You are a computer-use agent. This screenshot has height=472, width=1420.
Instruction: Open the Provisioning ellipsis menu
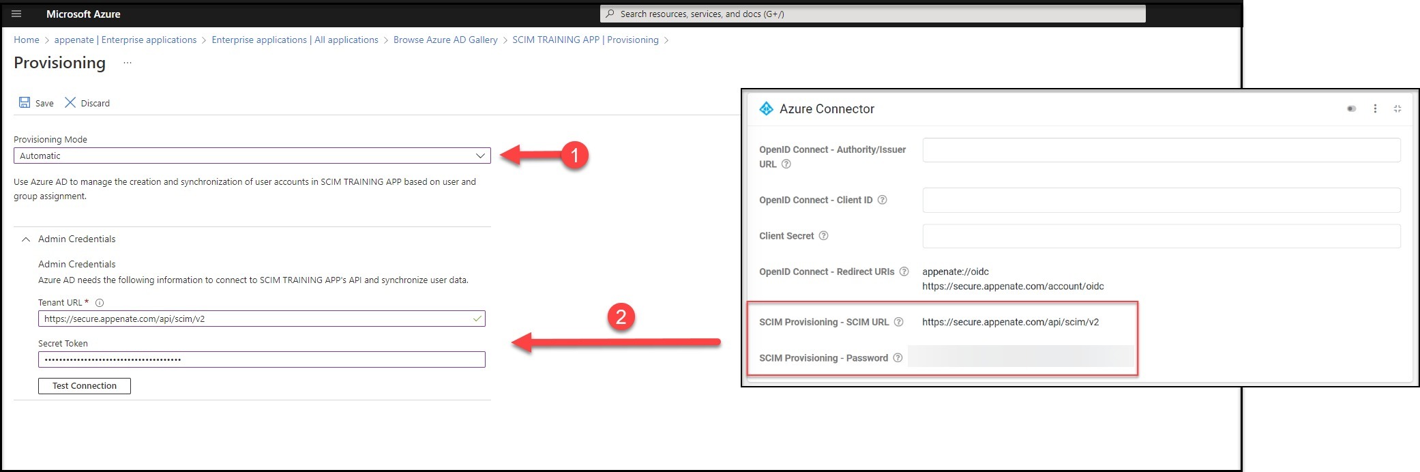(128, 63)
